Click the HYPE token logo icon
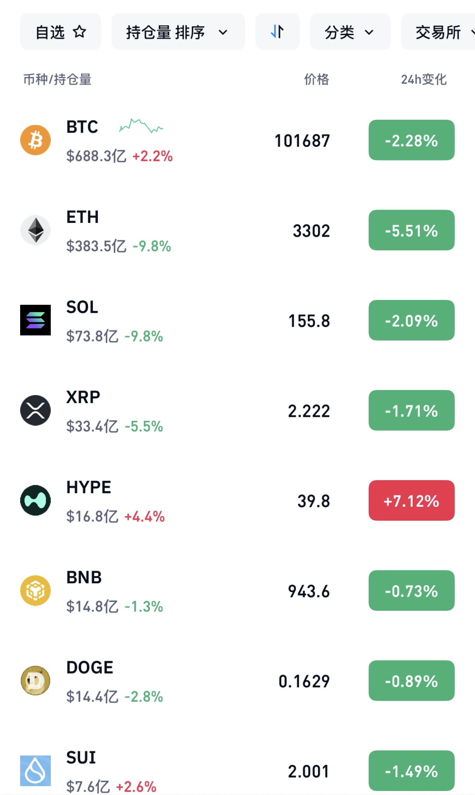The image size is (475, 795). click(35, 500)
